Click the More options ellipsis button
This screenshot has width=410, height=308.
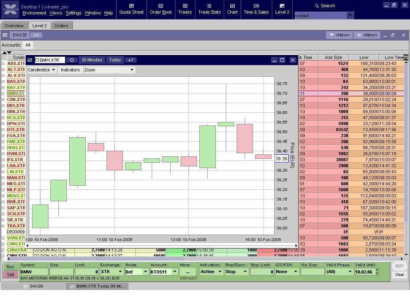(x=187, y=272)
